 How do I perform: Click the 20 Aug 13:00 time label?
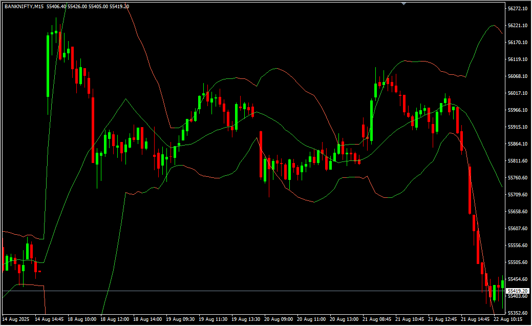pyautogui.click(x=345, y=319)
